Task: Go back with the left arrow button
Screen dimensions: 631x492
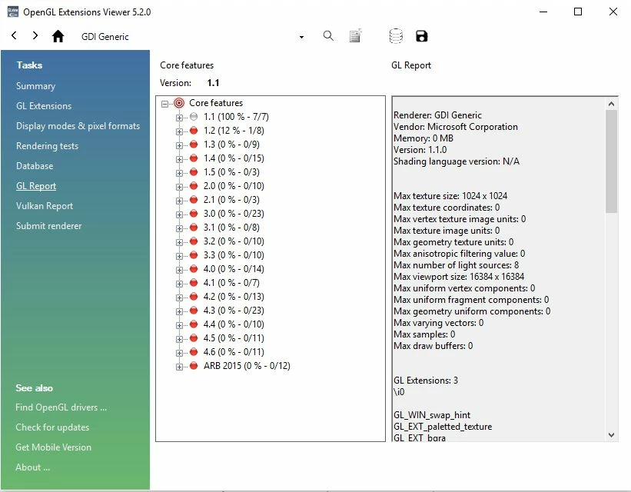Action: 14,35
